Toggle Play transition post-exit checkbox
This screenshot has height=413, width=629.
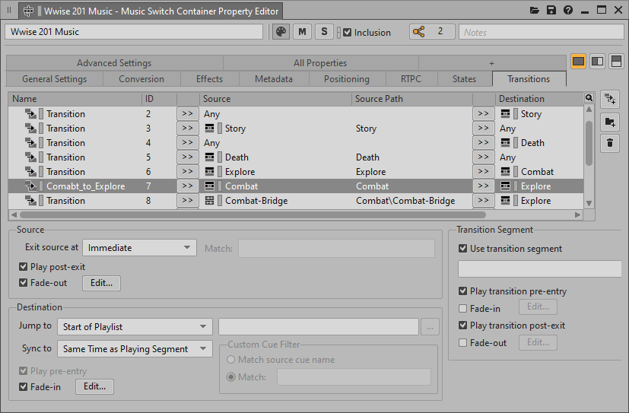pos(463,326)
